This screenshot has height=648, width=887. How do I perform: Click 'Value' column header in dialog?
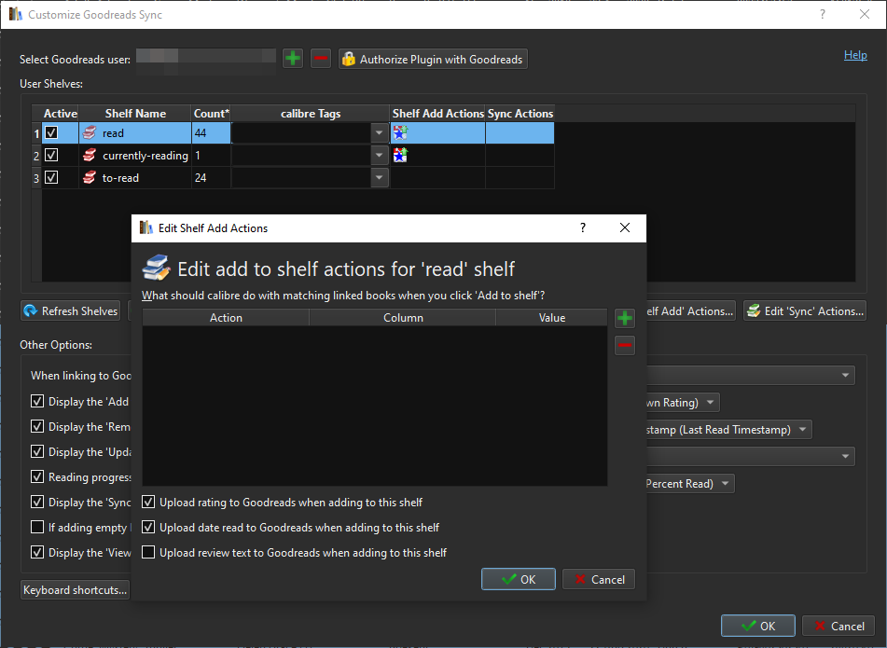551,318
